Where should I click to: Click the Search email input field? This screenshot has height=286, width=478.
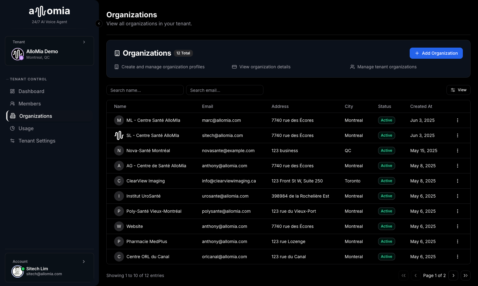coord(225,90)
